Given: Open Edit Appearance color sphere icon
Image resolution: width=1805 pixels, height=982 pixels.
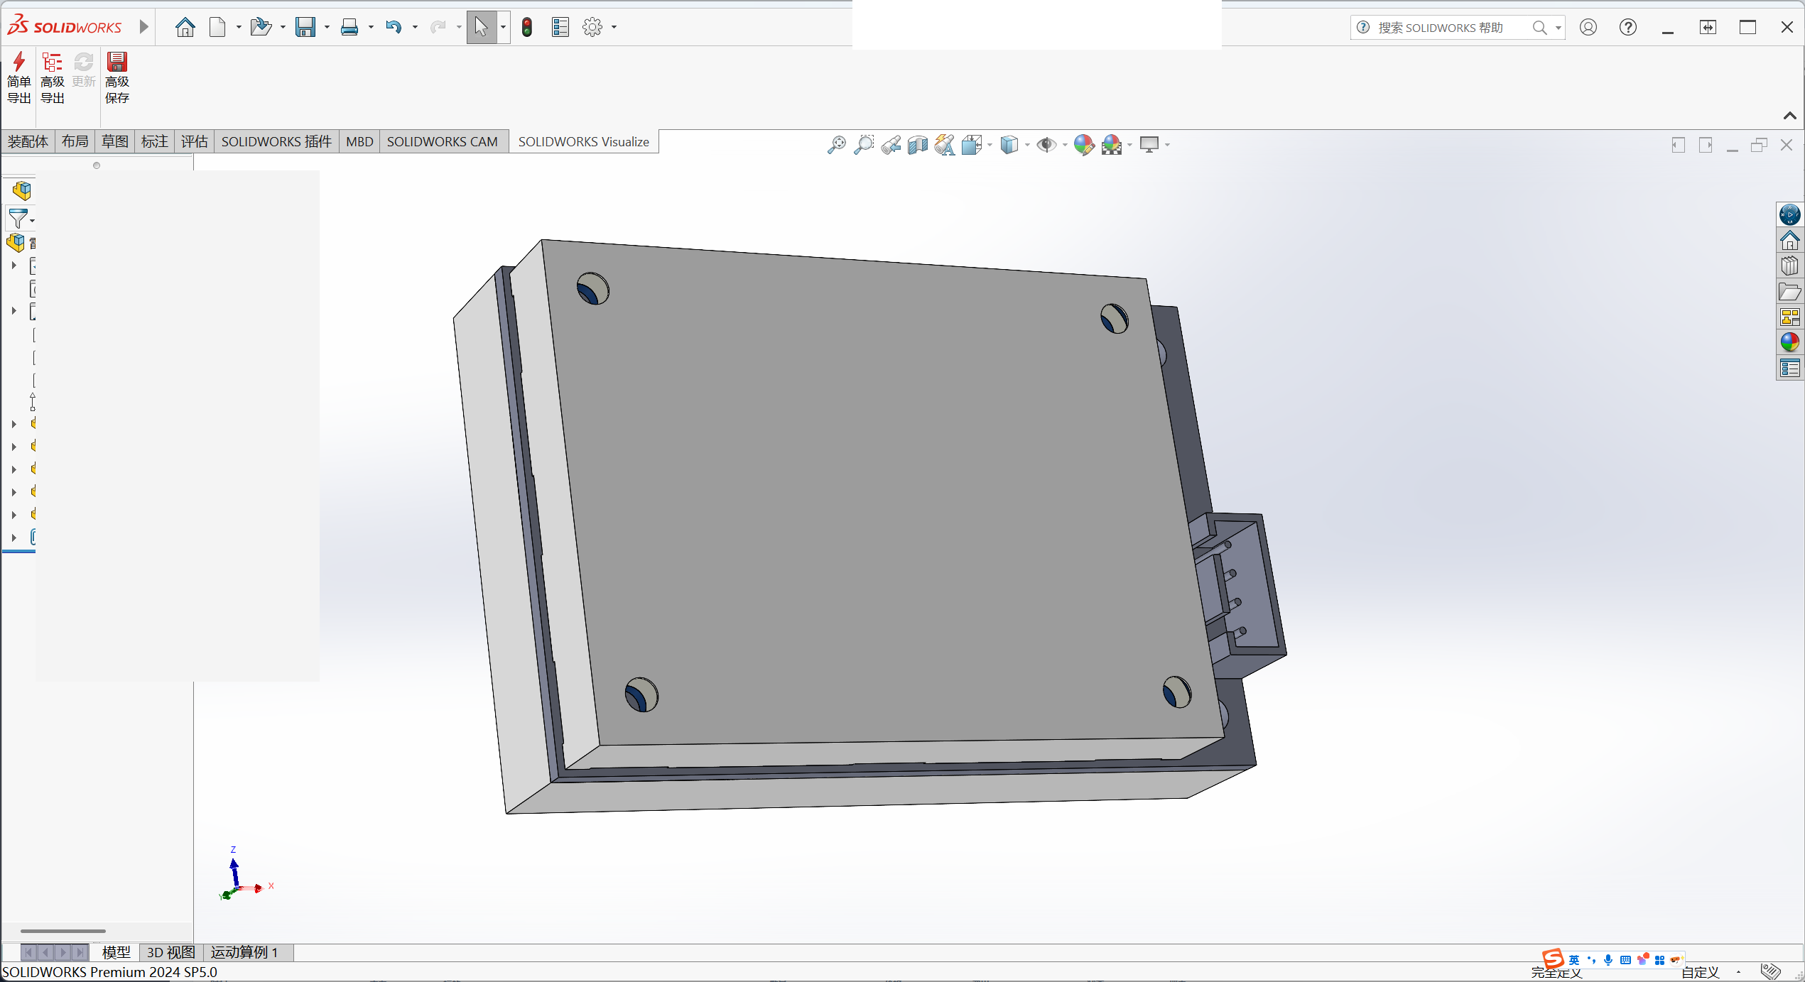Looking at the screenshot, I should click(1084, 145).
